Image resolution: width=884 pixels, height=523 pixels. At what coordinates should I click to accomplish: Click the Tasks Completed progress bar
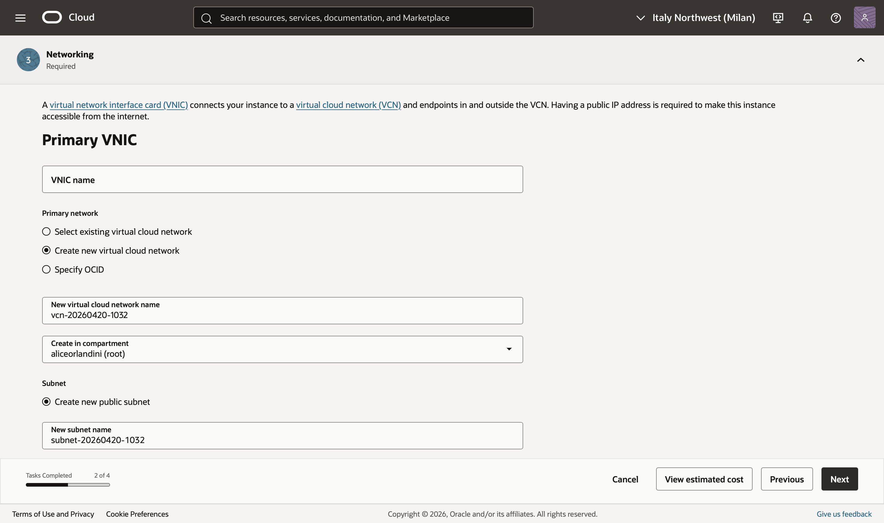[68, 485]
